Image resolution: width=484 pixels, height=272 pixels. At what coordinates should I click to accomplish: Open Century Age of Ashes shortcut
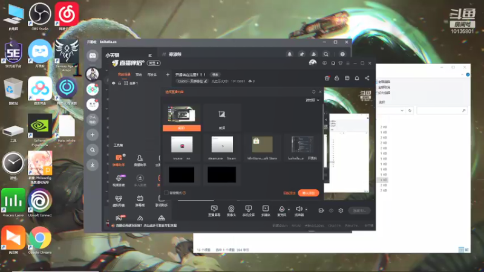pos(67,55)
